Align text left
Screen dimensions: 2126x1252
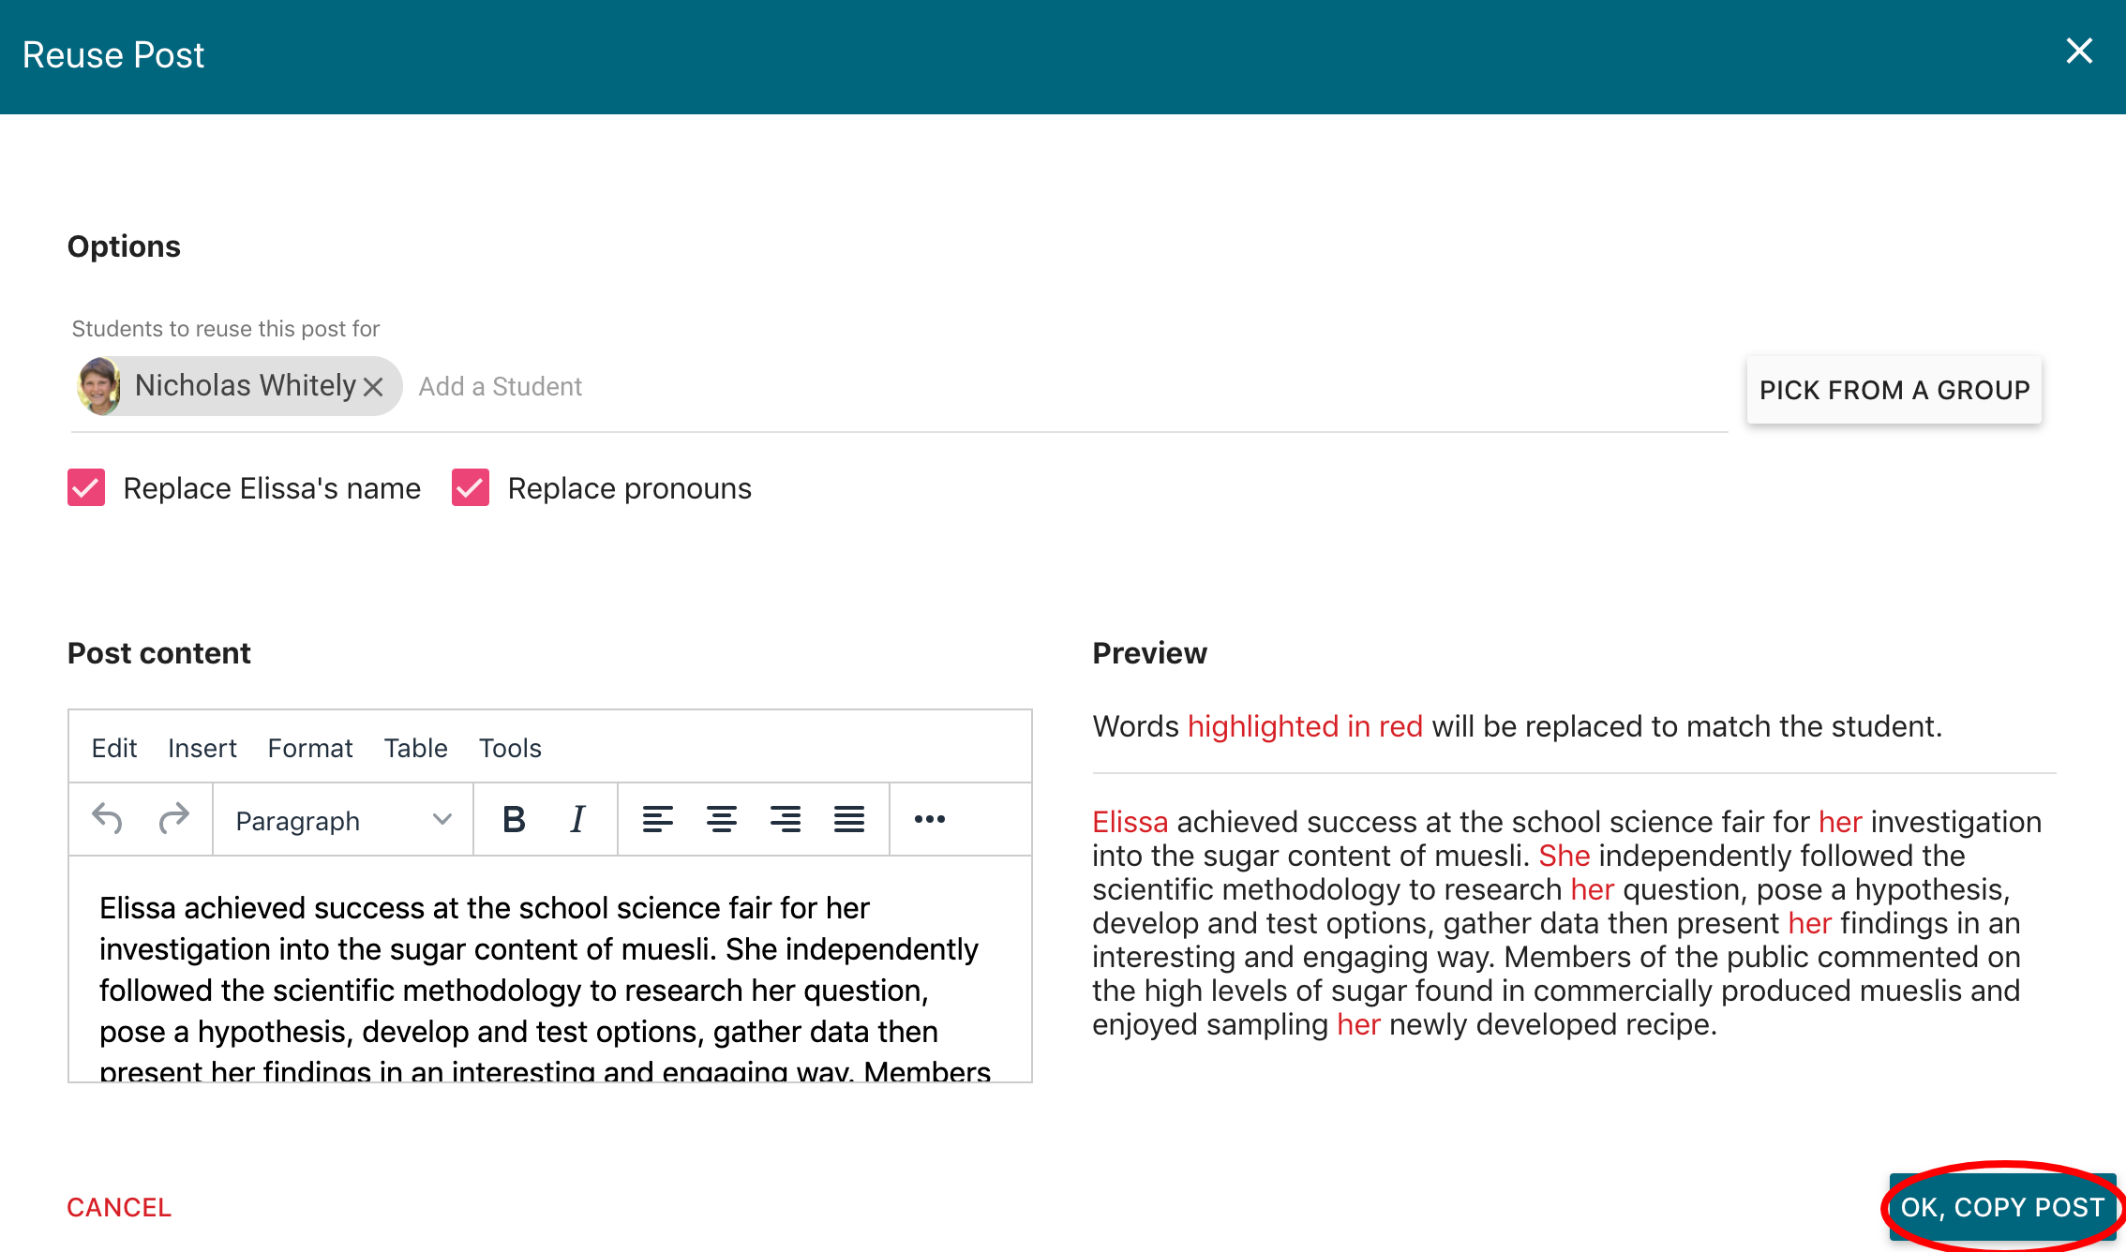coord(657,819)
